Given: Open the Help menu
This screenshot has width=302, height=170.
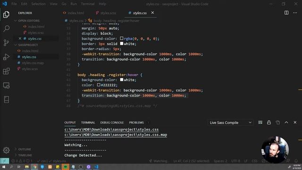Looking at the screenshot, I should coord(102,4).
